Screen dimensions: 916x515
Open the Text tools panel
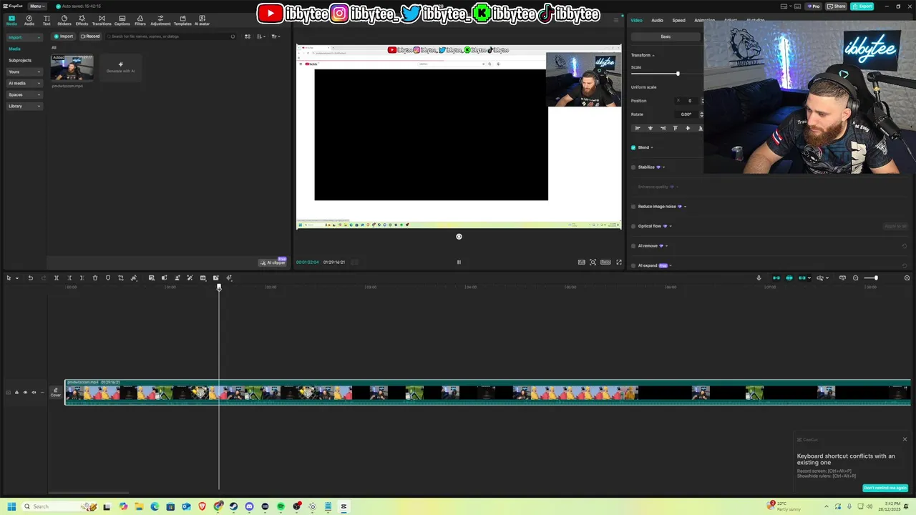47,20
